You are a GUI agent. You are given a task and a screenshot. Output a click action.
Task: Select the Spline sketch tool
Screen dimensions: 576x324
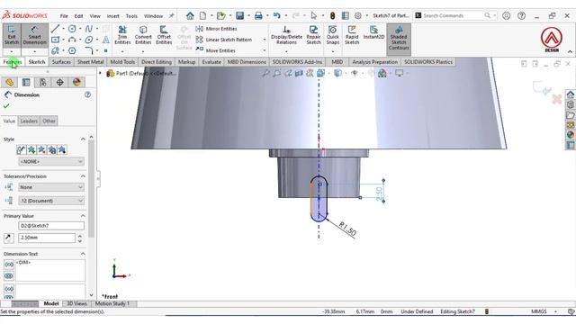tap(89, 29)
